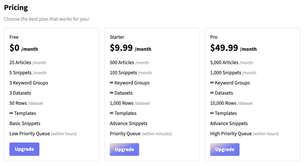Select the Pricing heading
304x166 pixels.
pyautogui.click(x=16, y=8)
